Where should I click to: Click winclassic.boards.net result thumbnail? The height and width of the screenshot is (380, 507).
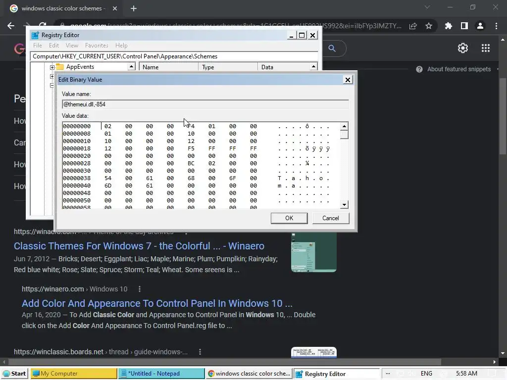pyautogui.click(x=313, y=352)
